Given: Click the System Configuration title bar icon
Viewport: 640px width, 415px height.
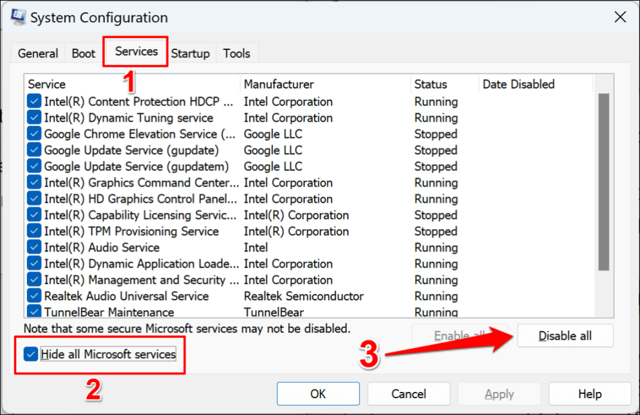Looking at the screenshot, I should point(18,17).
